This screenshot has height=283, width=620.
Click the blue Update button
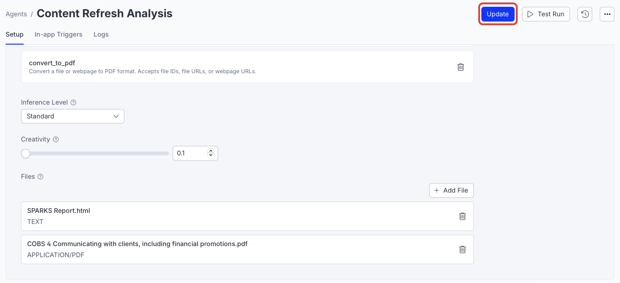[497, 14]
